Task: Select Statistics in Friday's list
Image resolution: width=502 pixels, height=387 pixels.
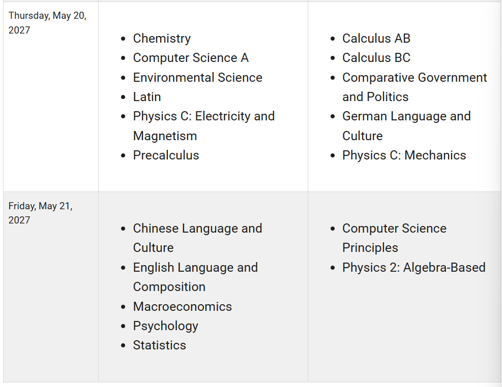Action: click(159, 345)
